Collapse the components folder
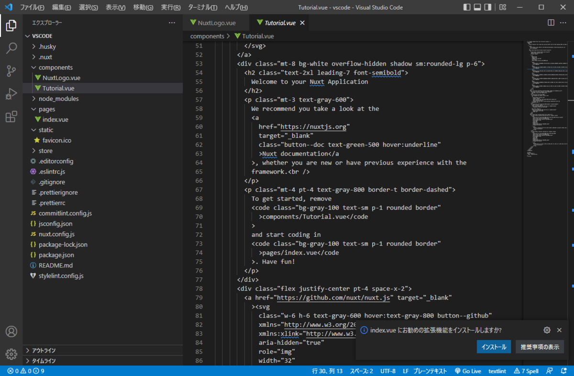574x376 pixels. pos(103,67)
